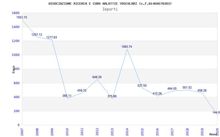Select data label 1083.74

(x=127, y=47)
